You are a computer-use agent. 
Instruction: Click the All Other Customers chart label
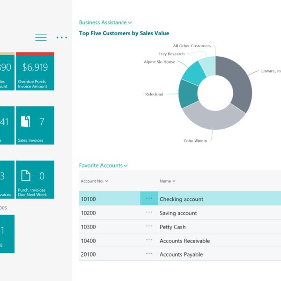(x=192, y=46)
